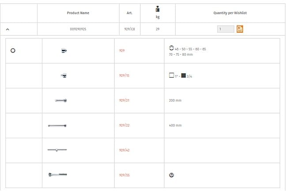Collapse the 009290925 product row
Image resolution: width=287 pixels, height=193 pixels.
(8, 29)
